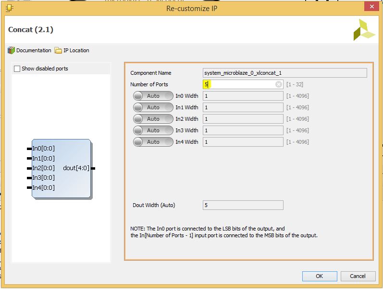Toggle Auto switch for In1 Width

click(153, 107)
